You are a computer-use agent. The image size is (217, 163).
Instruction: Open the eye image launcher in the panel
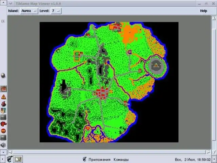3,89
